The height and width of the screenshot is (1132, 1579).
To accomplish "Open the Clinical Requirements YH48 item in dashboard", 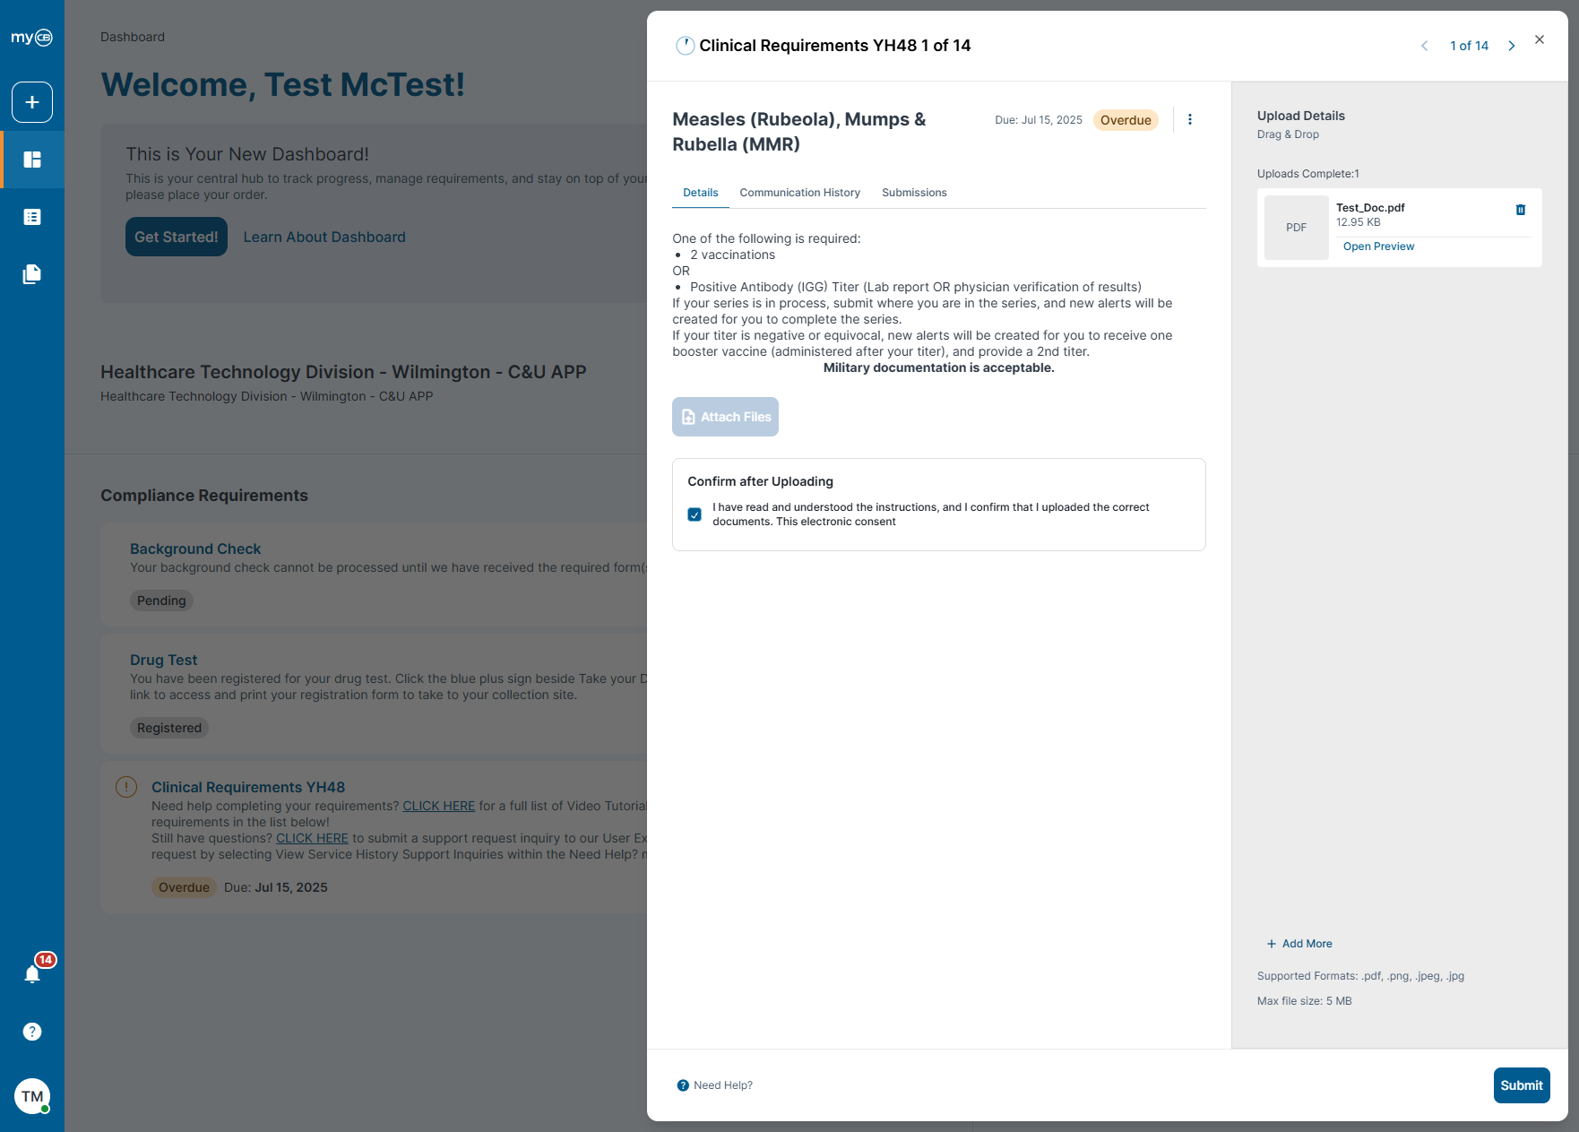I will point(248,787).
